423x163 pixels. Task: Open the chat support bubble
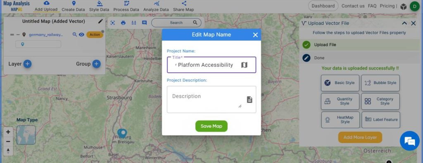[x=409, y=141]
